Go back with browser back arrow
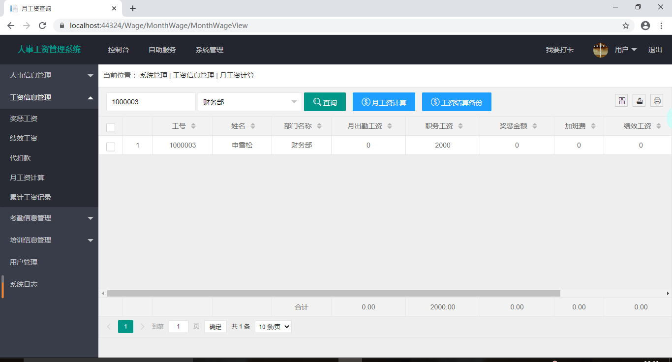The image size is (672, 362). [x=11, y=26]
